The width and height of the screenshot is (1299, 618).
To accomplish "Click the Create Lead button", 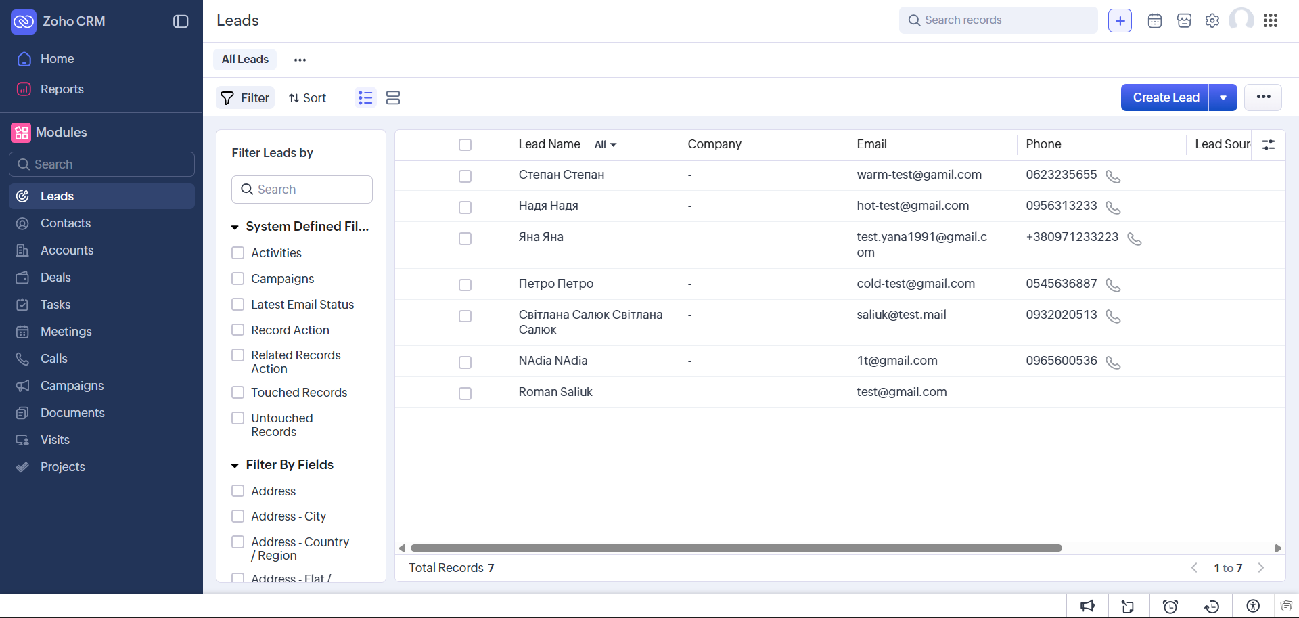I will 1165,97.
